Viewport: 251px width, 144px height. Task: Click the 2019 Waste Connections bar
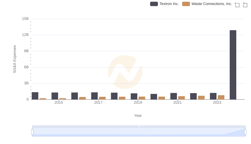point(142,98)
